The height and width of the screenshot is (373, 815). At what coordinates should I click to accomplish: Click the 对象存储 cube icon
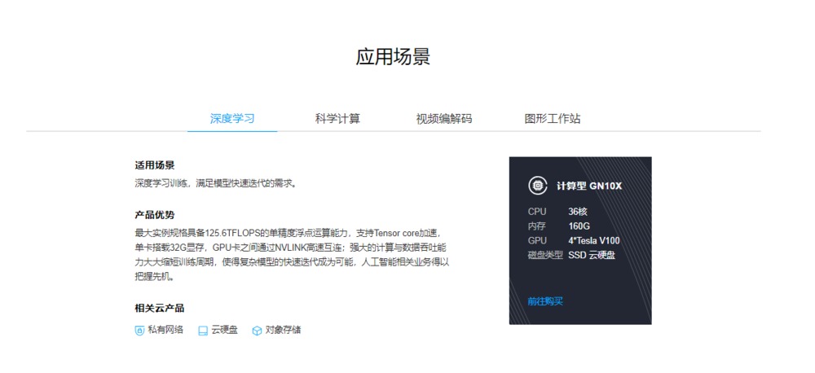257,331
